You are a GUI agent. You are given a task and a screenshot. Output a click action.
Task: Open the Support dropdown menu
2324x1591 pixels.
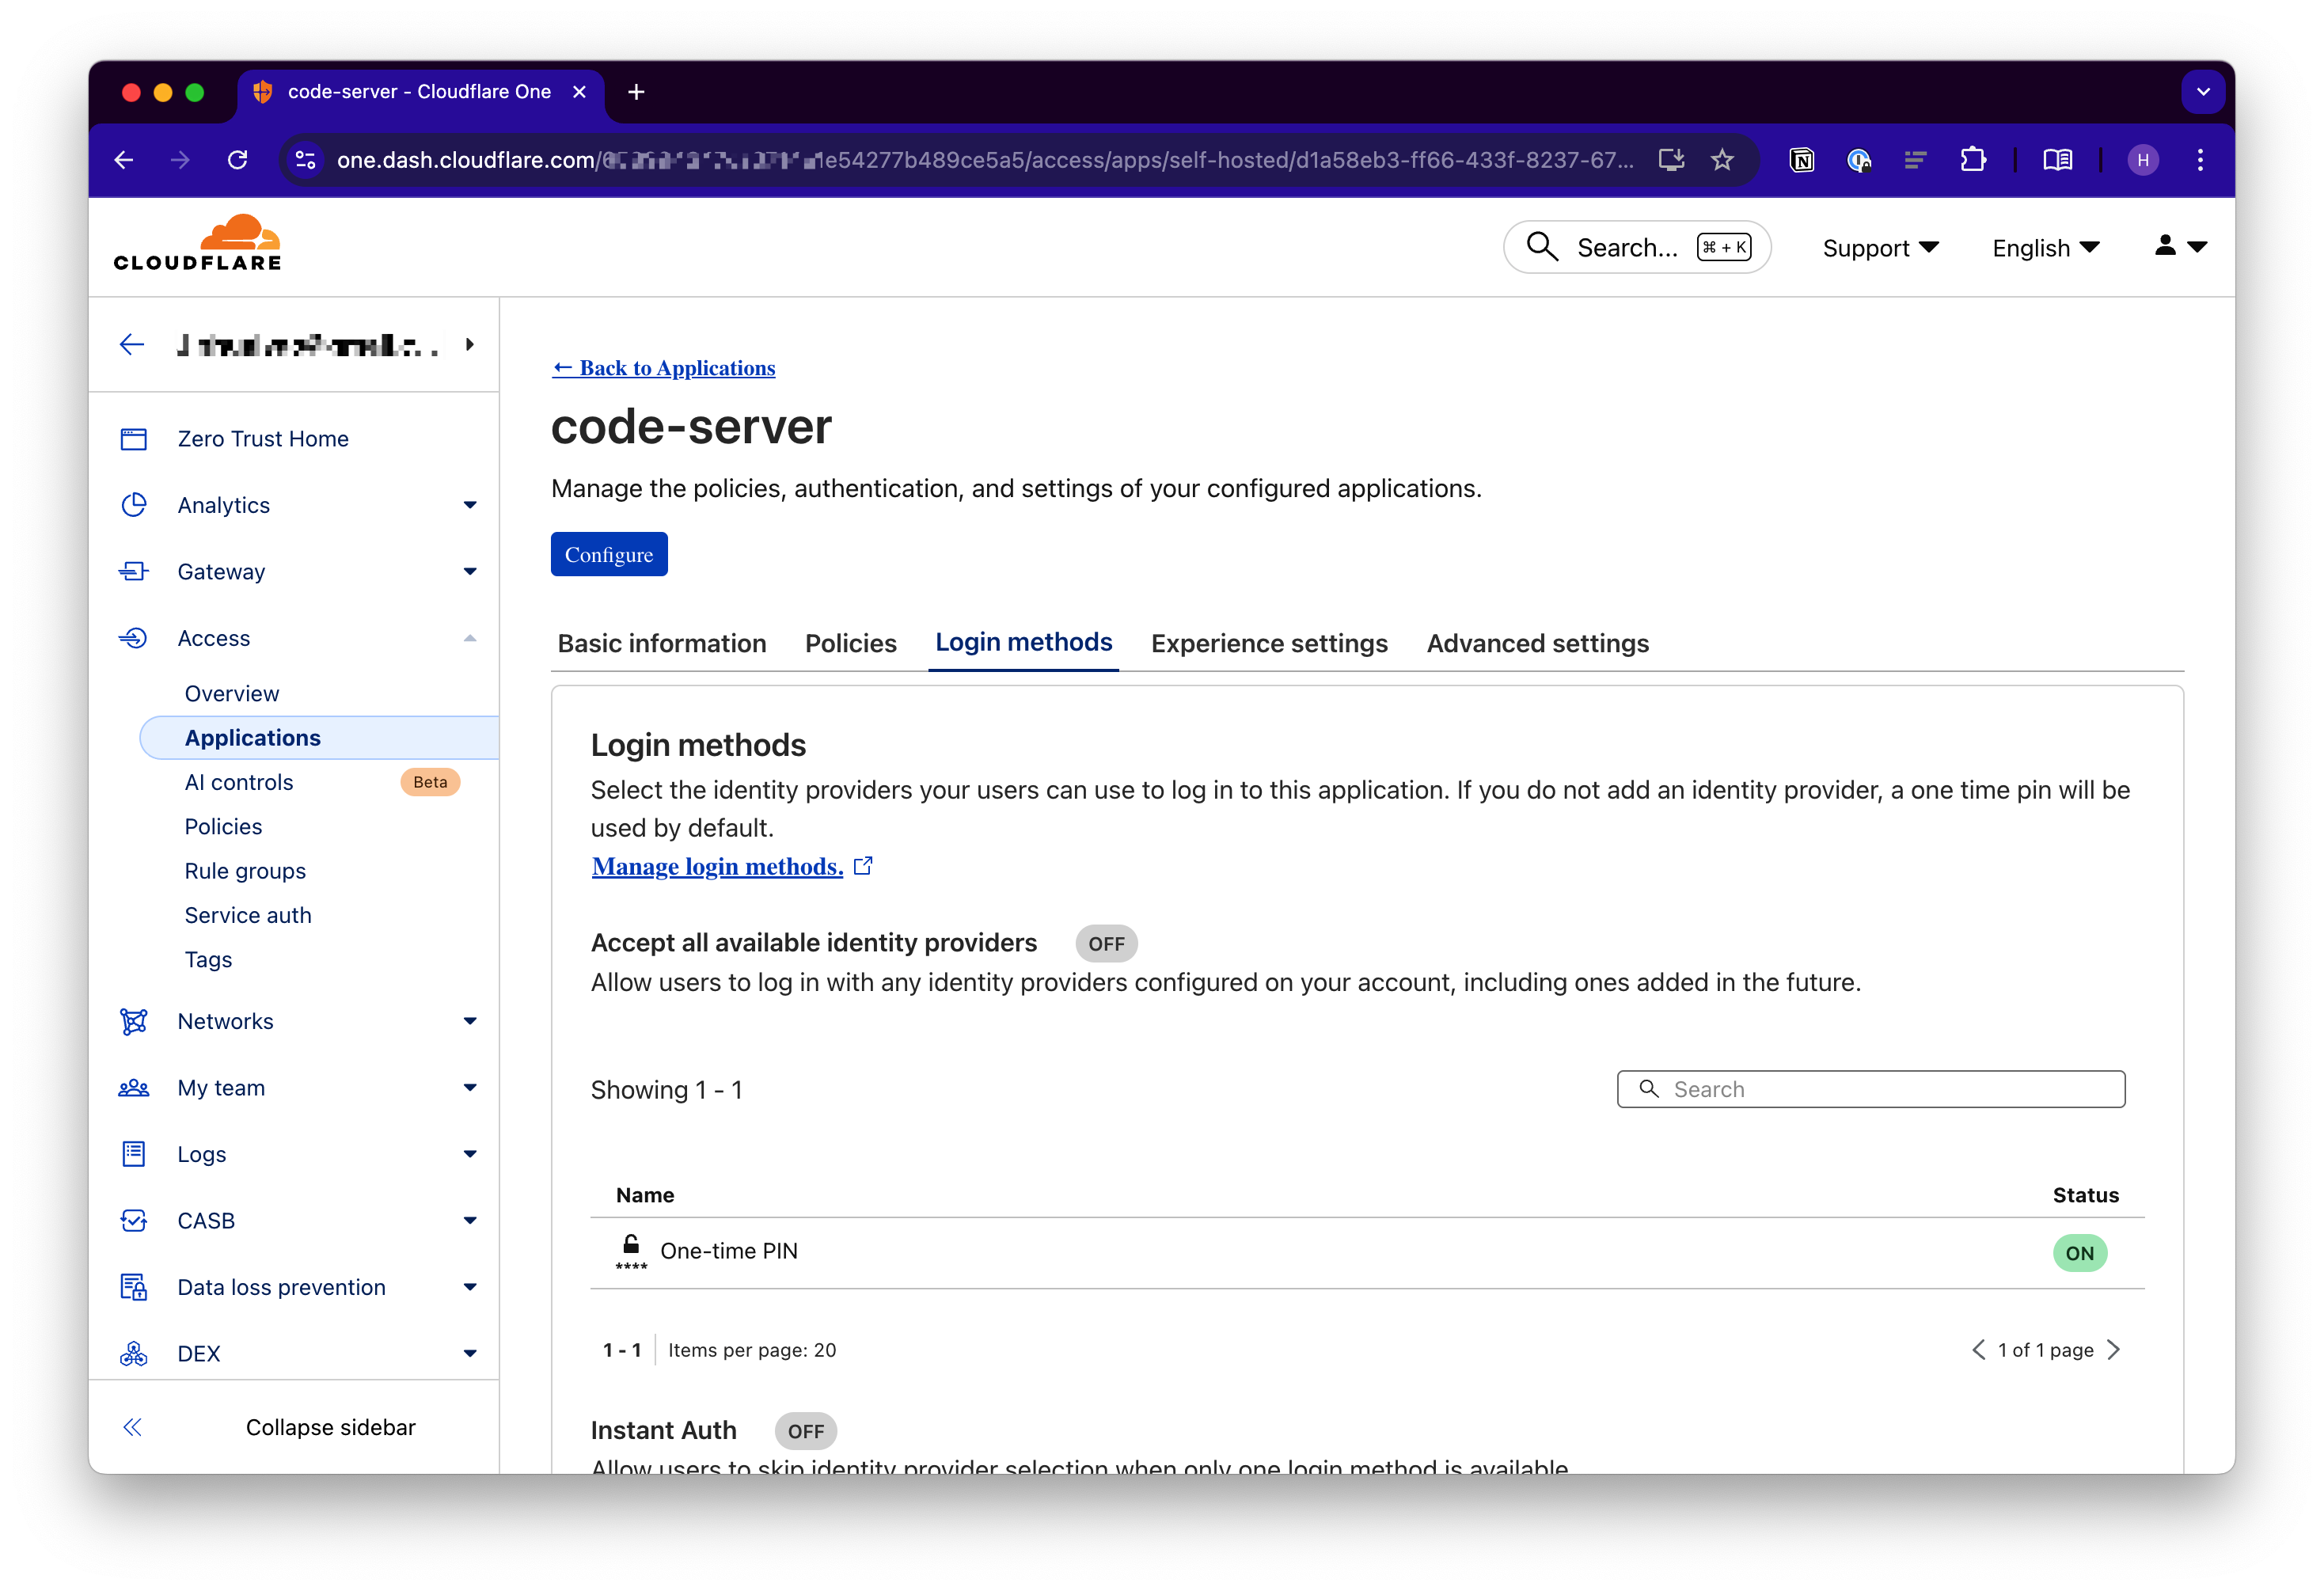pyautogui.click(x=1880, y=248)
